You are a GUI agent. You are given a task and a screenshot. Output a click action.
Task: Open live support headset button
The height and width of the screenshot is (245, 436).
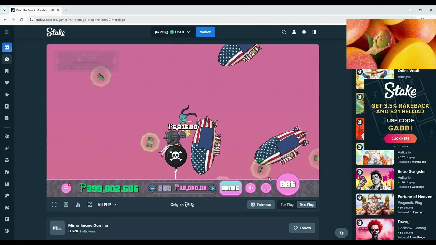(x=341, y=233)
